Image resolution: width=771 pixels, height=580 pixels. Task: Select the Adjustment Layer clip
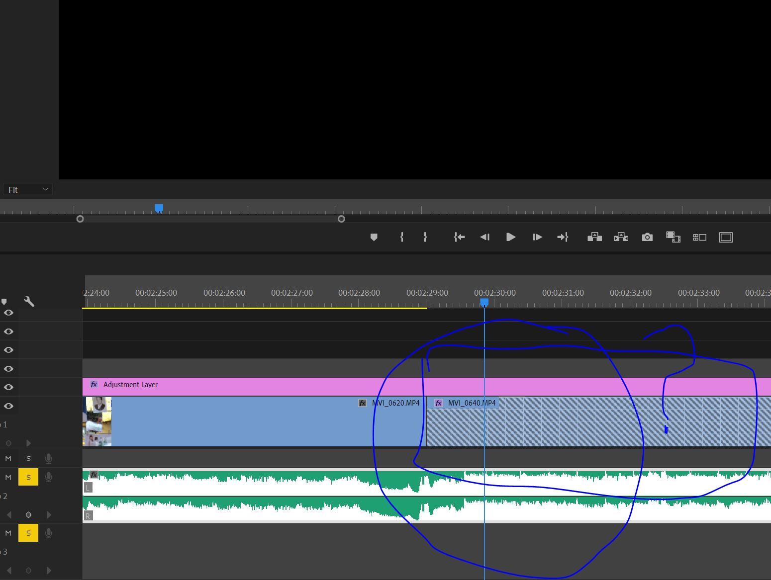426,387
